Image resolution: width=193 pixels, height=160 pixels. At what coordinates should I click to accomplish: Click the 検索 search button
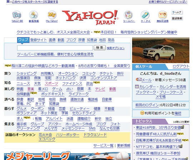coord(100,48)
